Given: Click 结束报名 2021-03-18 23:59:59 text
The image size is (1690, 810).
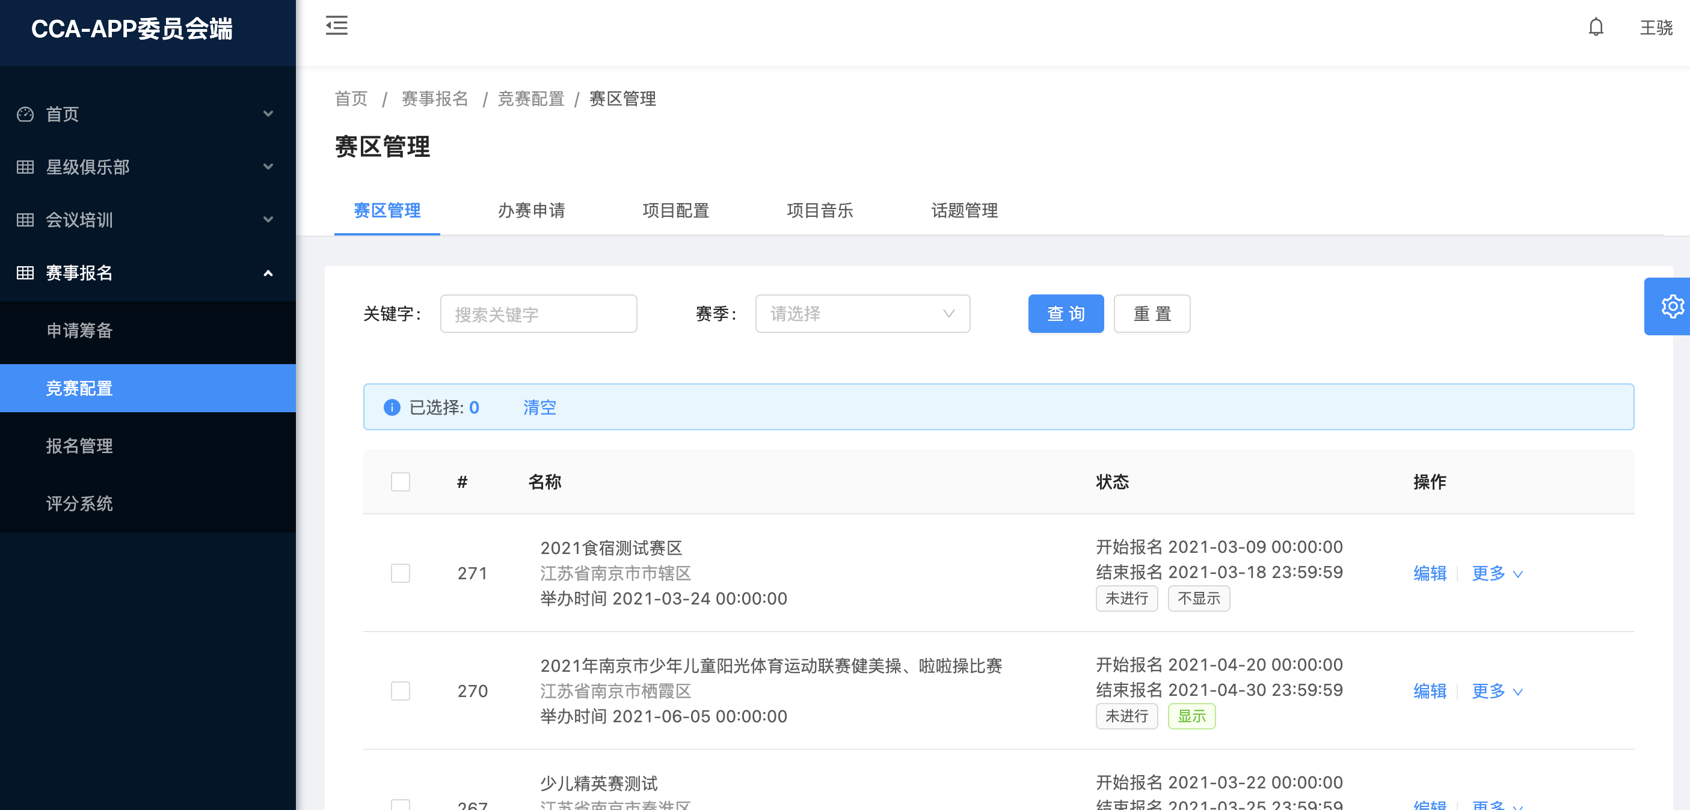Looking at the screenshot, I should [1219, 572].
